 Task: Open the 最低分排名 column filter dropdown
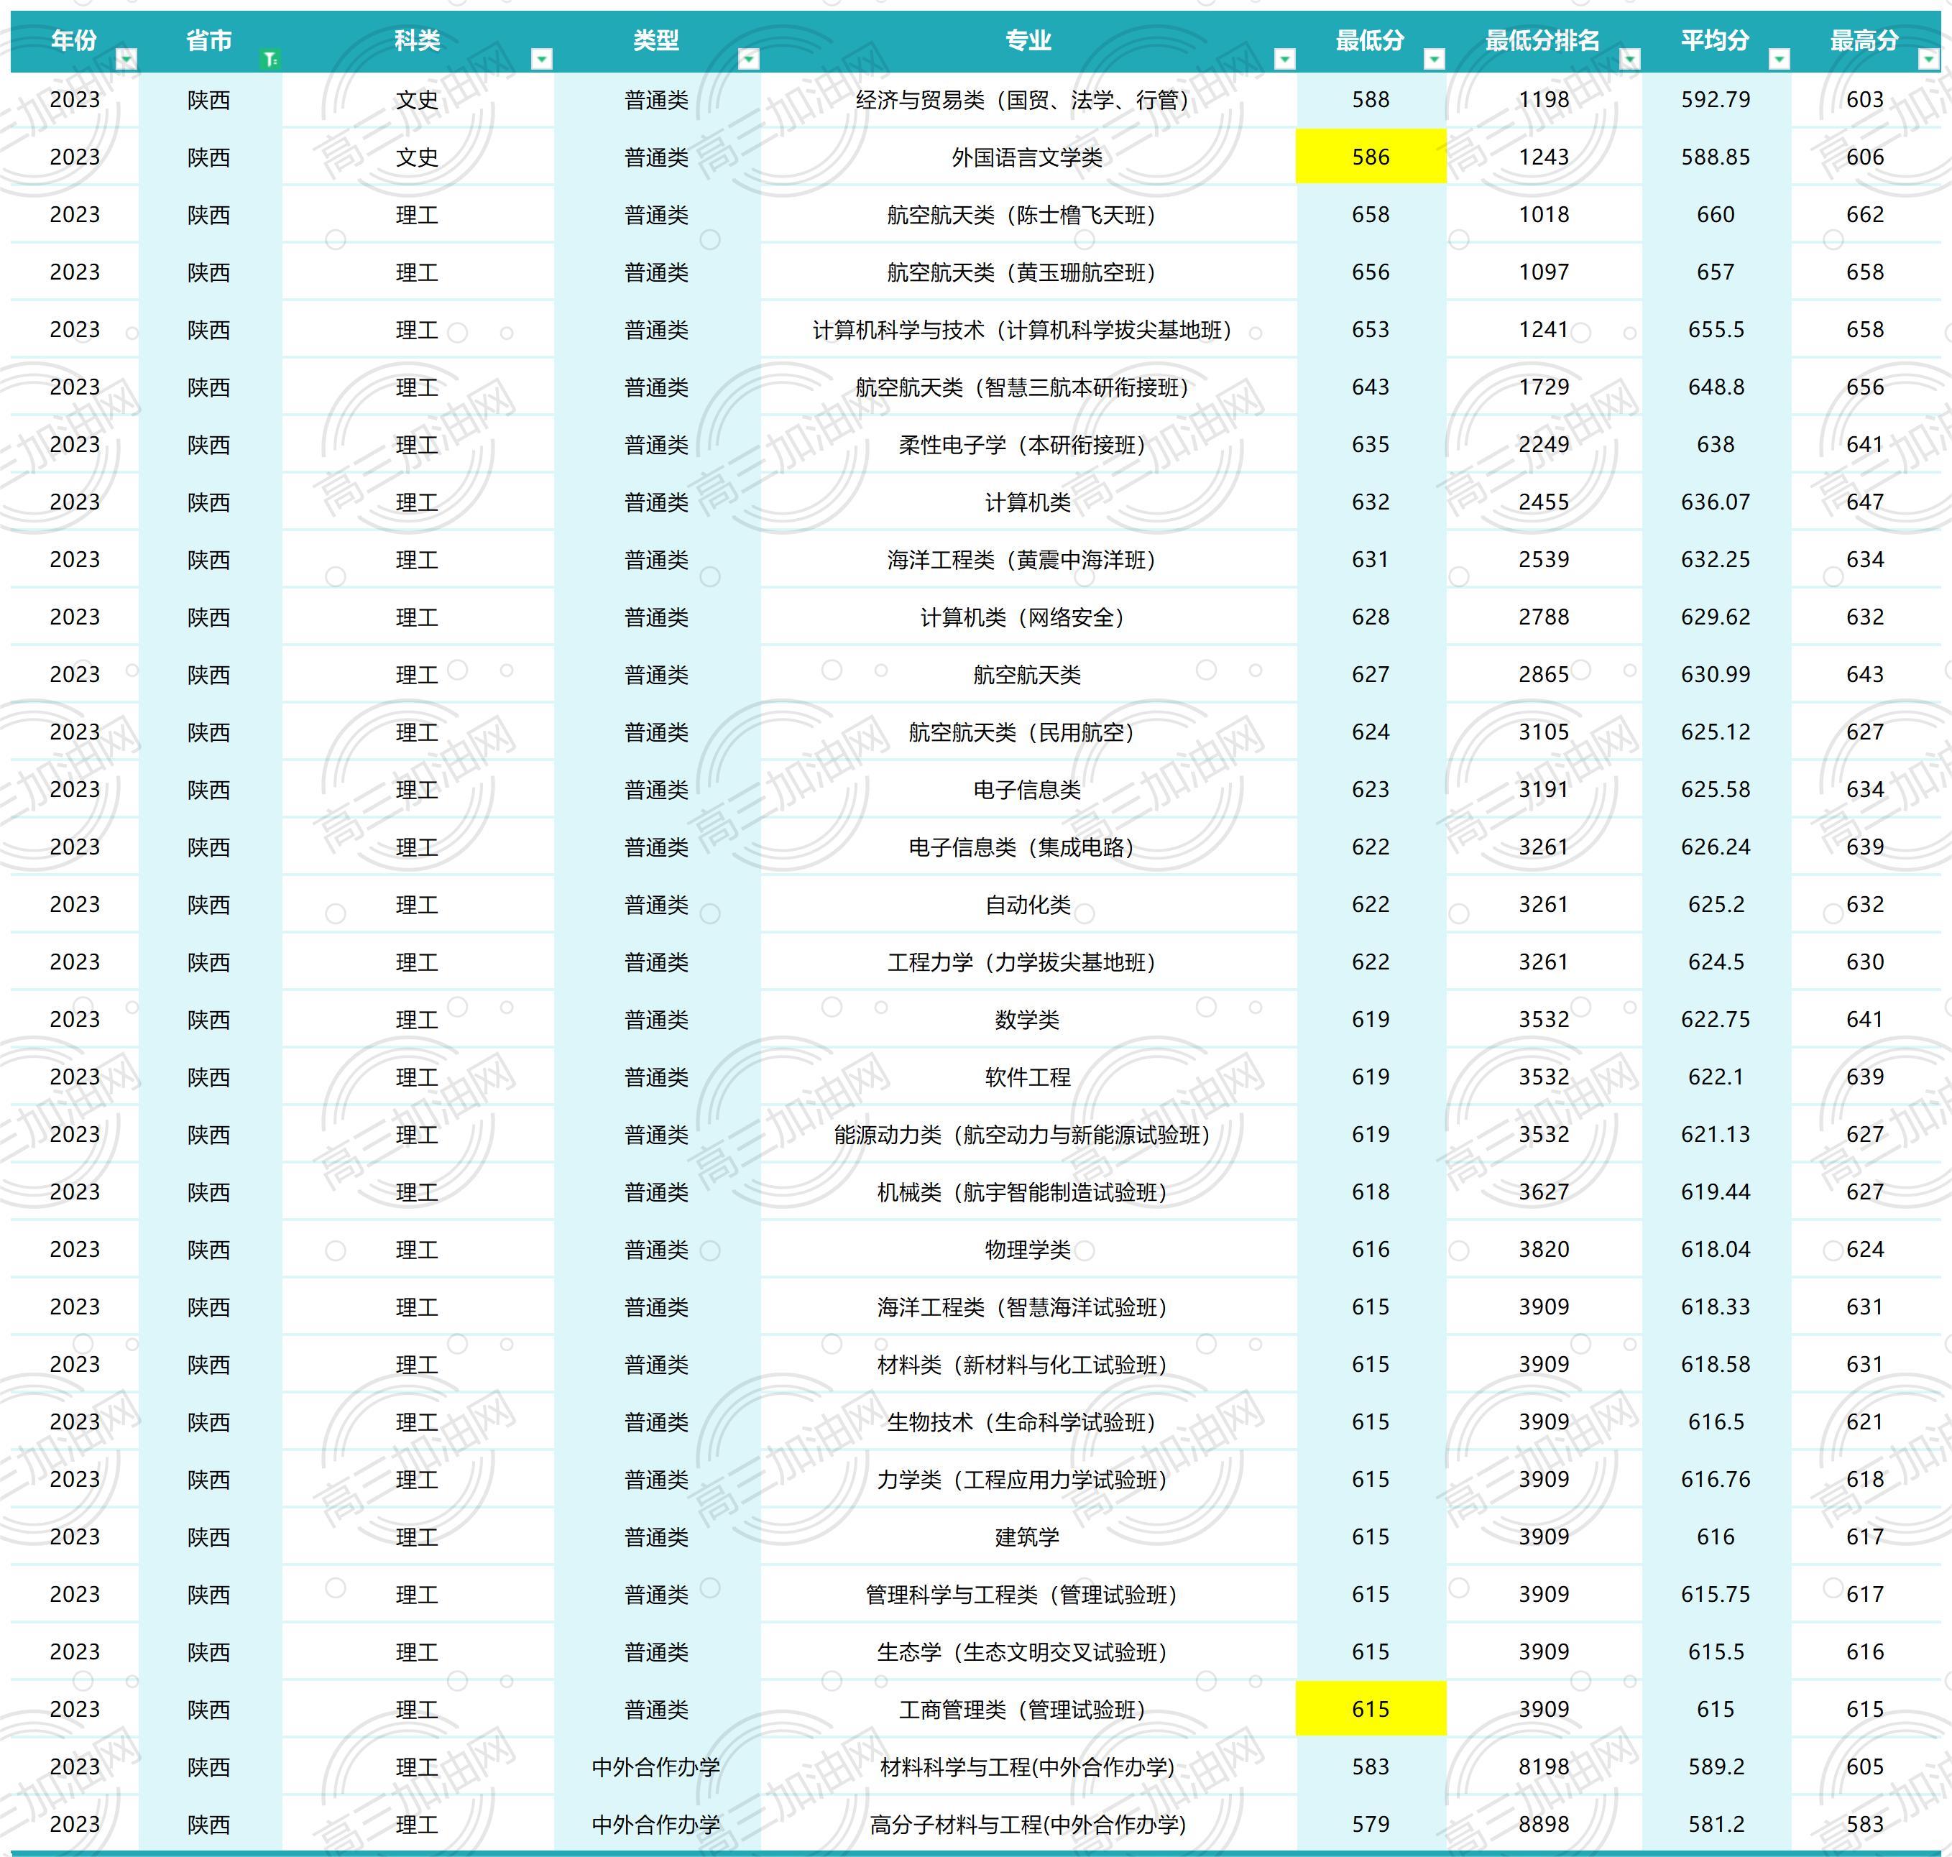1629,60
